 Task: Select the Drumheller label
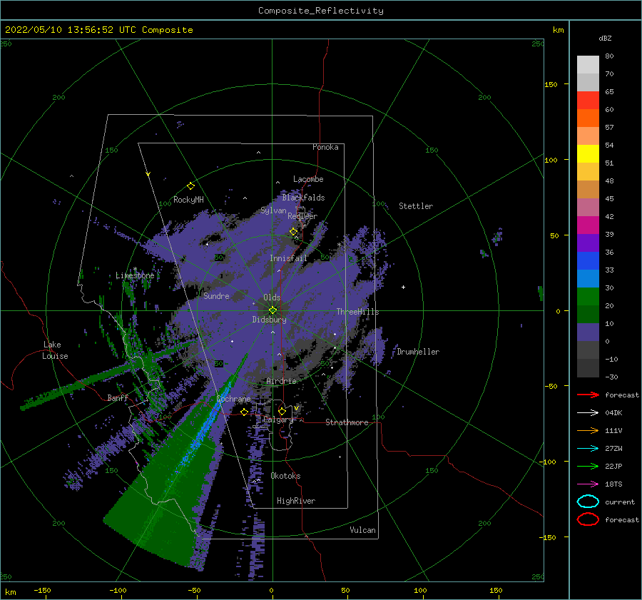pos(418,352)
